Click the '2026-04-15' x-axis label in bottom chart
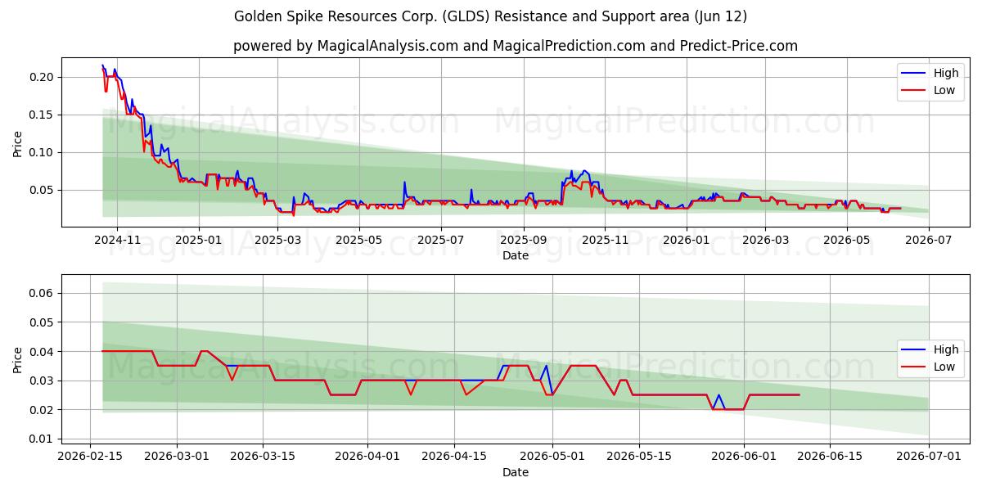The width and height of the screenshot is (982, 491). tap(453, 457)
